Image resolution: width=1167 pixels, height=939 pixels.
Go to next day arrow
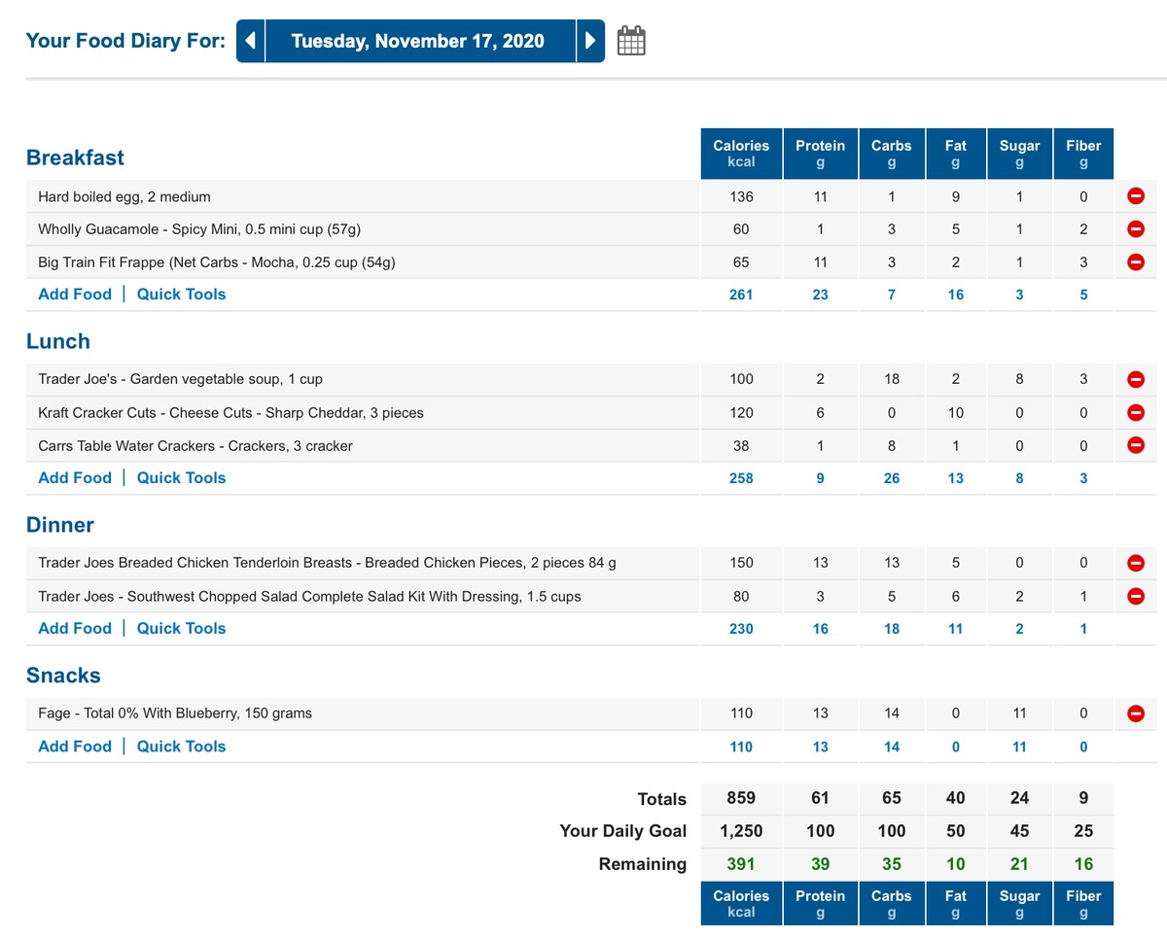pyautogui.click(x=589, y=41)
